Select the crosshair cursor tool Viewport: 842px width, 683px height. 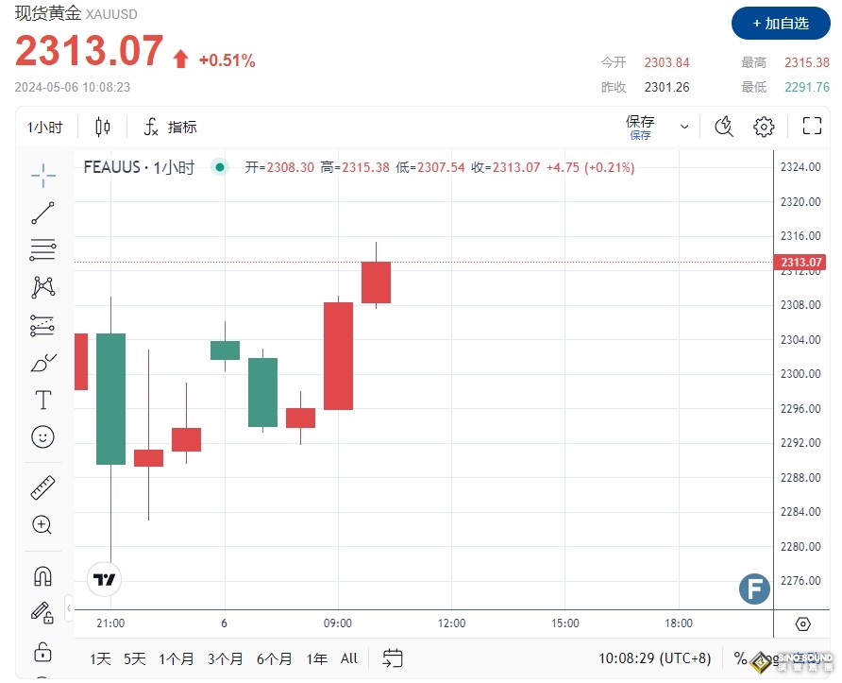click(x=42, y=175)
